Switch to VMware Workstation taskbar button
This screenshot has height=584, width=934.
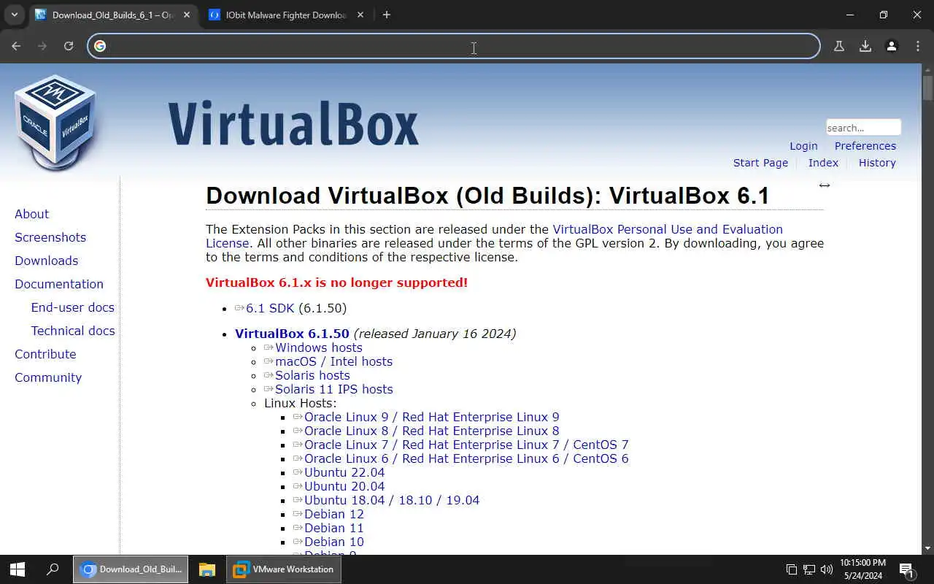click(x=284, y=569)
